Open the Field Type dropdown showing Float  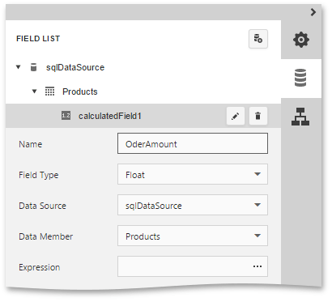click(x=193, y=174)
